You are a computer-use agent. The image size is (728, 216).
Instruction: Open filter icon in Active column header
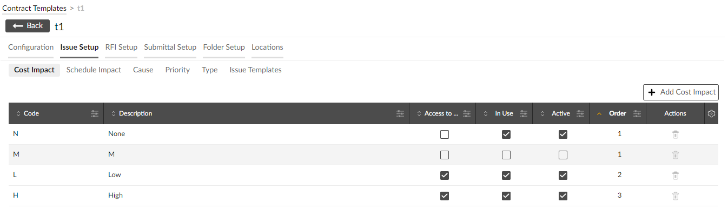point(580,113)
